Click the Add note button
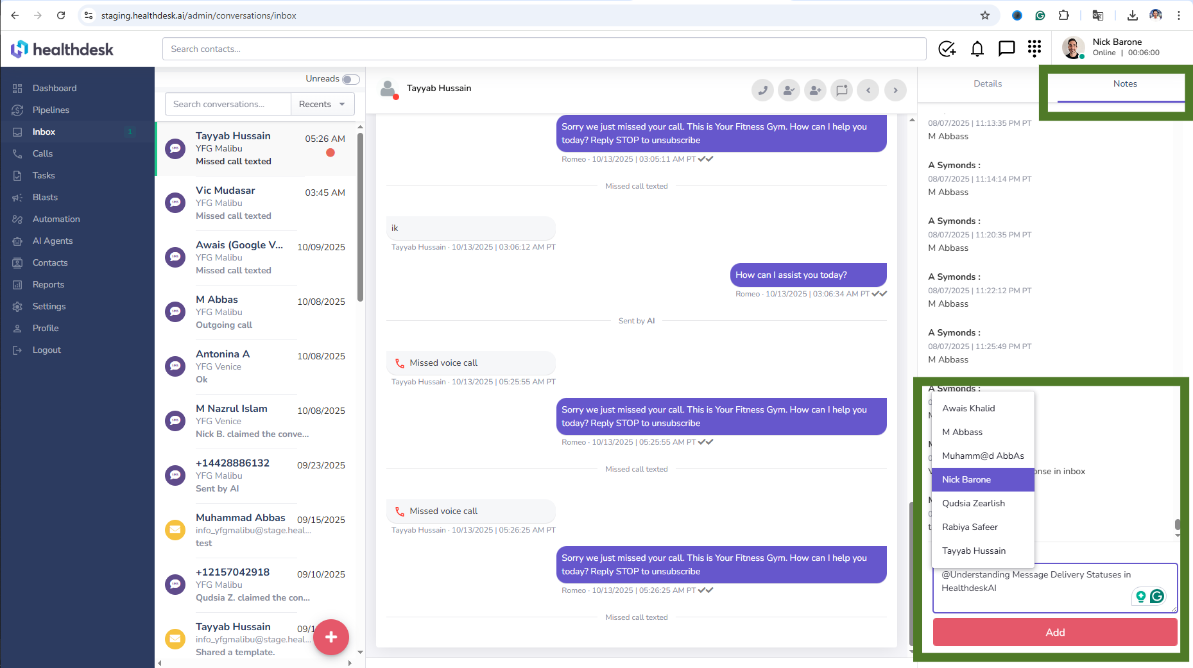 pos(1054,632)
